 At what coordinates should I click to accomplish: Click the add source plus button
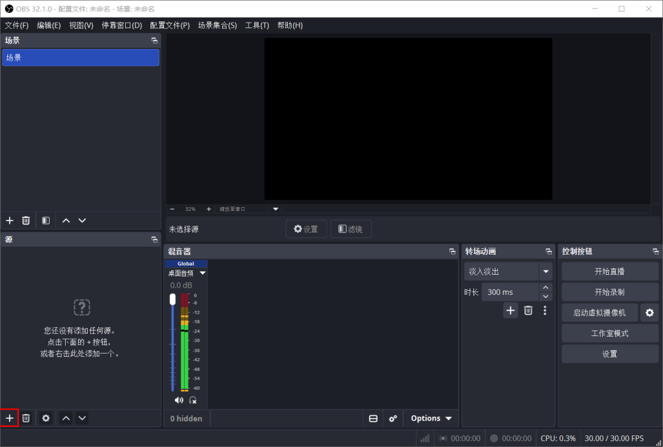[9, 418]
